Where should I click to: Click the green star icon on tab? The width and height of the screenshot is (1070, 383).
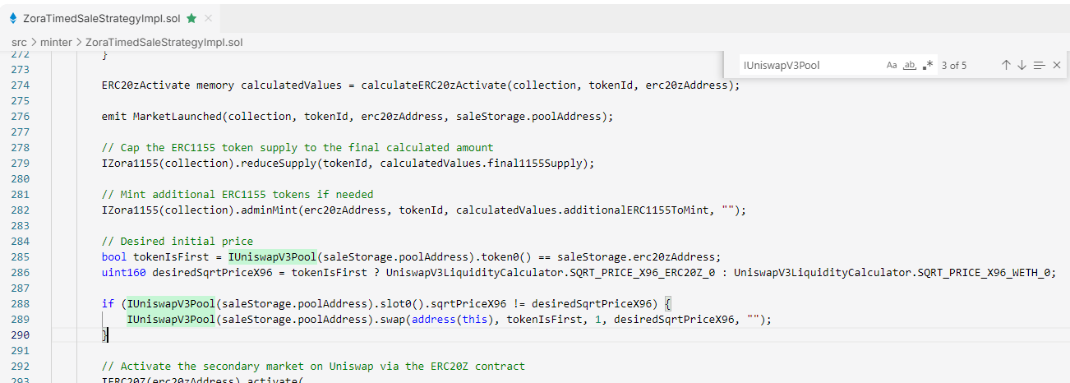191,17
